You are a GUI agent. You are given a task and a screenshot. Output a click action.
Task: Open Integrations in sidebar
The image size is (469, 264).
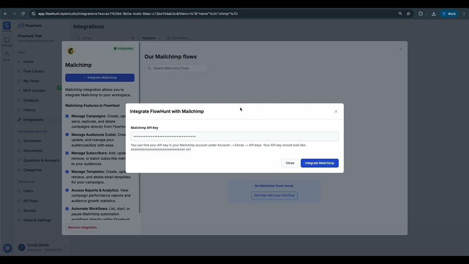[x=33, y=120]
